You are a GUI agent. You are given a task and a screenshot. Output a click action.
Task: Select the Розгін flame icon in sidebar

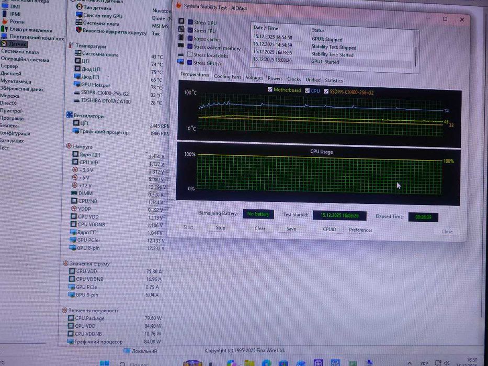tap(5, 21)
